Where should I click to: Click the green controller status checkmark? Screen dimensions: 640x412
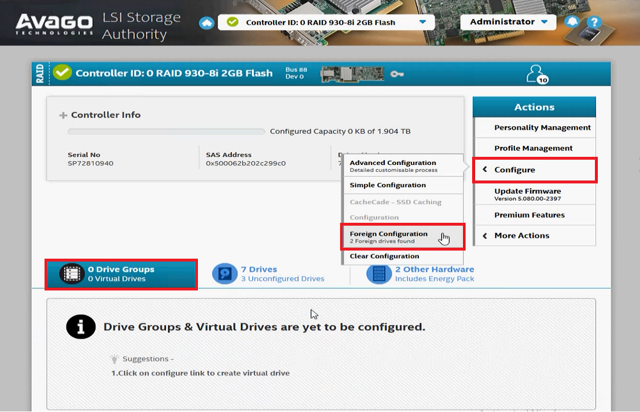click(x=62, y=73)
